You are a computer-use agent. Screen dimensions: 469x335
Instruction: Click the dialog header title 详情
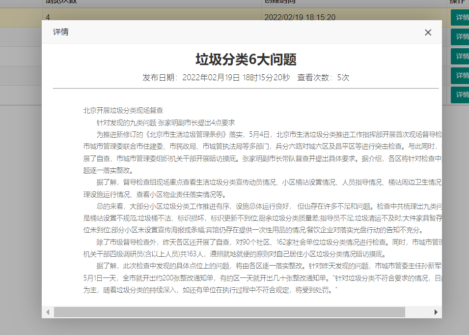pos(61,32)
